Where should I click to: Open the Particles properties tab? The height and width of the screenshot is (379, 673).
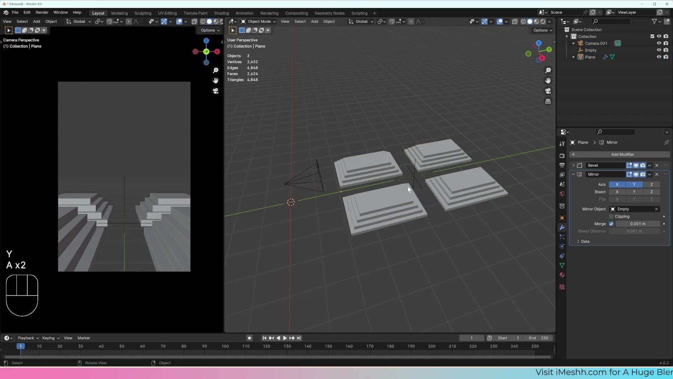coord(562,237)
